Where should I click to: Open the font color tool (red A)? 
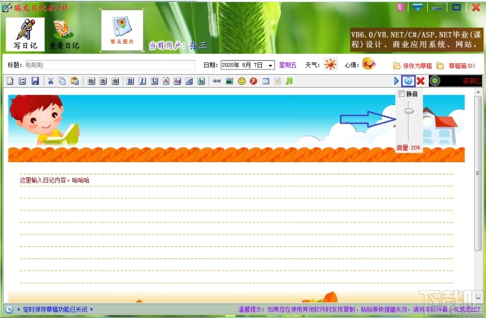tap(166, 81)
